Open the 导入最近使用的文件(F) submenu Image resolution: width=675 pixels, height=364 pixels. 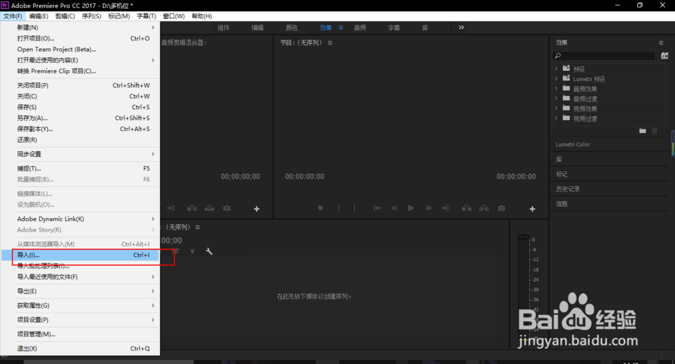point(80,277)
